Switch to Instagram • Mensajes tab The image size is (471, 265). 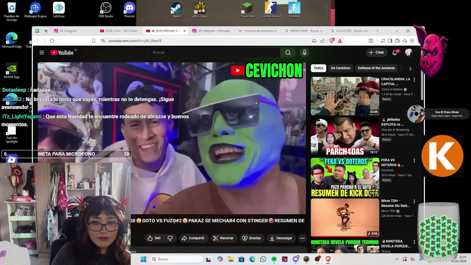(212, 31)
